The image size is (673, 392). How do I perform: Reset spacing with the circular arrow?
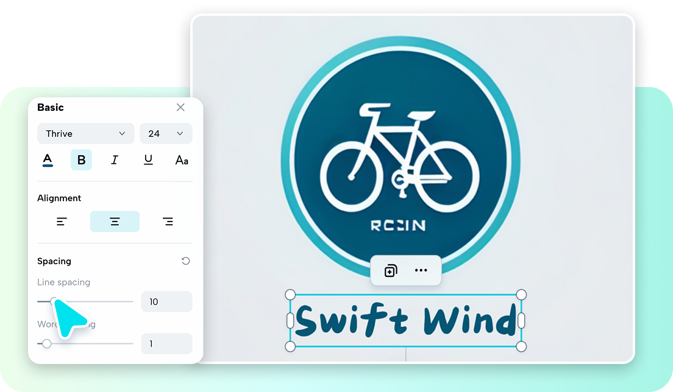pos(185,261)
